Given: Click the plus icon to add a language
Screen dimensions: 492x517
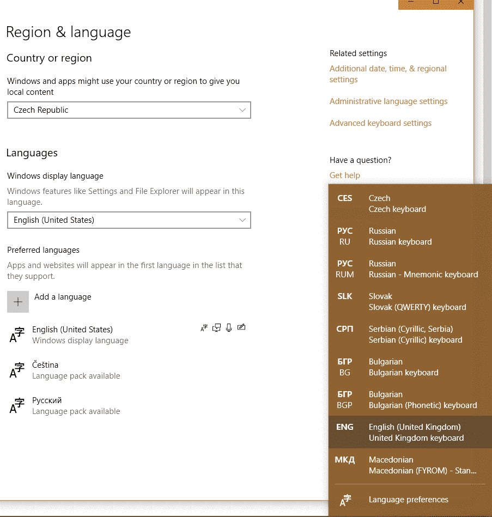Looking at the screenshot, I should (18, 302).
